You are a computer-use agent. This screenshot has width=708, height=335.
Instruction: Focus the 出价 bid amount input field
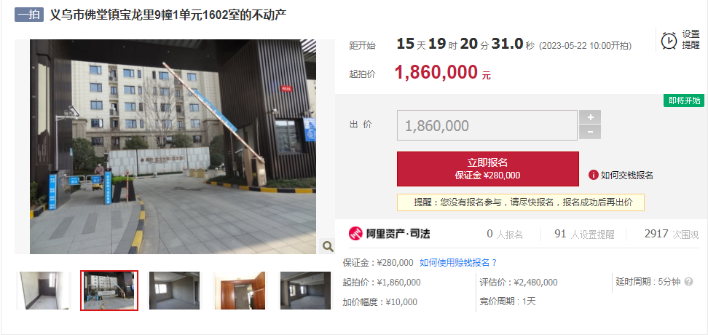tap(487, 125)
